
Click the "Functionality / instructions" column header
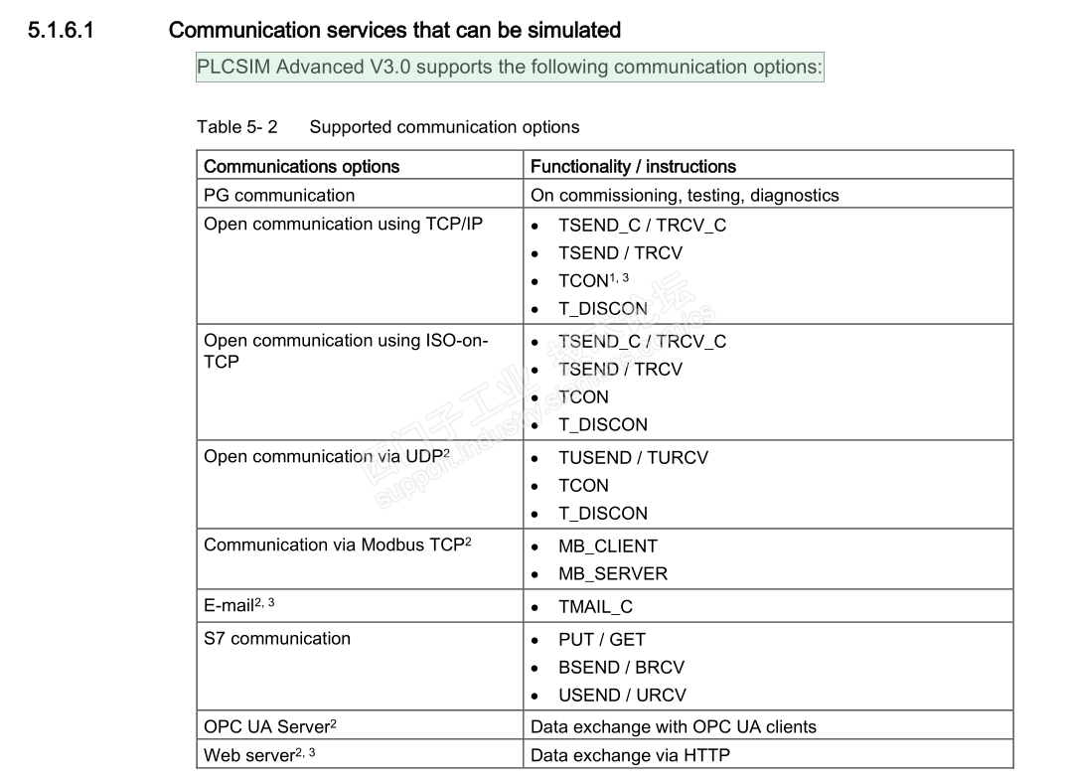[633, 166]
